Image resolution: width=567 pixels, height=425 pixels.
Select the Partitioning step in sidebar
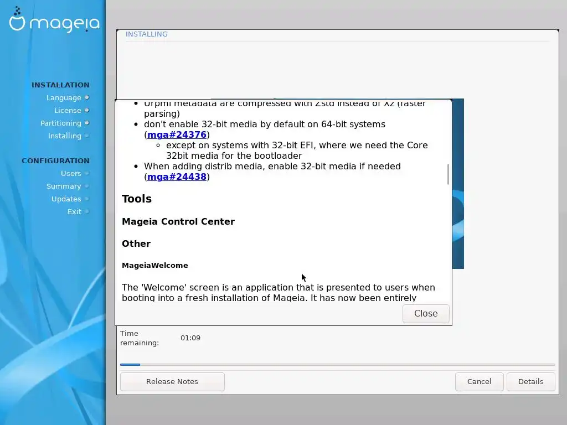point(61,123)
